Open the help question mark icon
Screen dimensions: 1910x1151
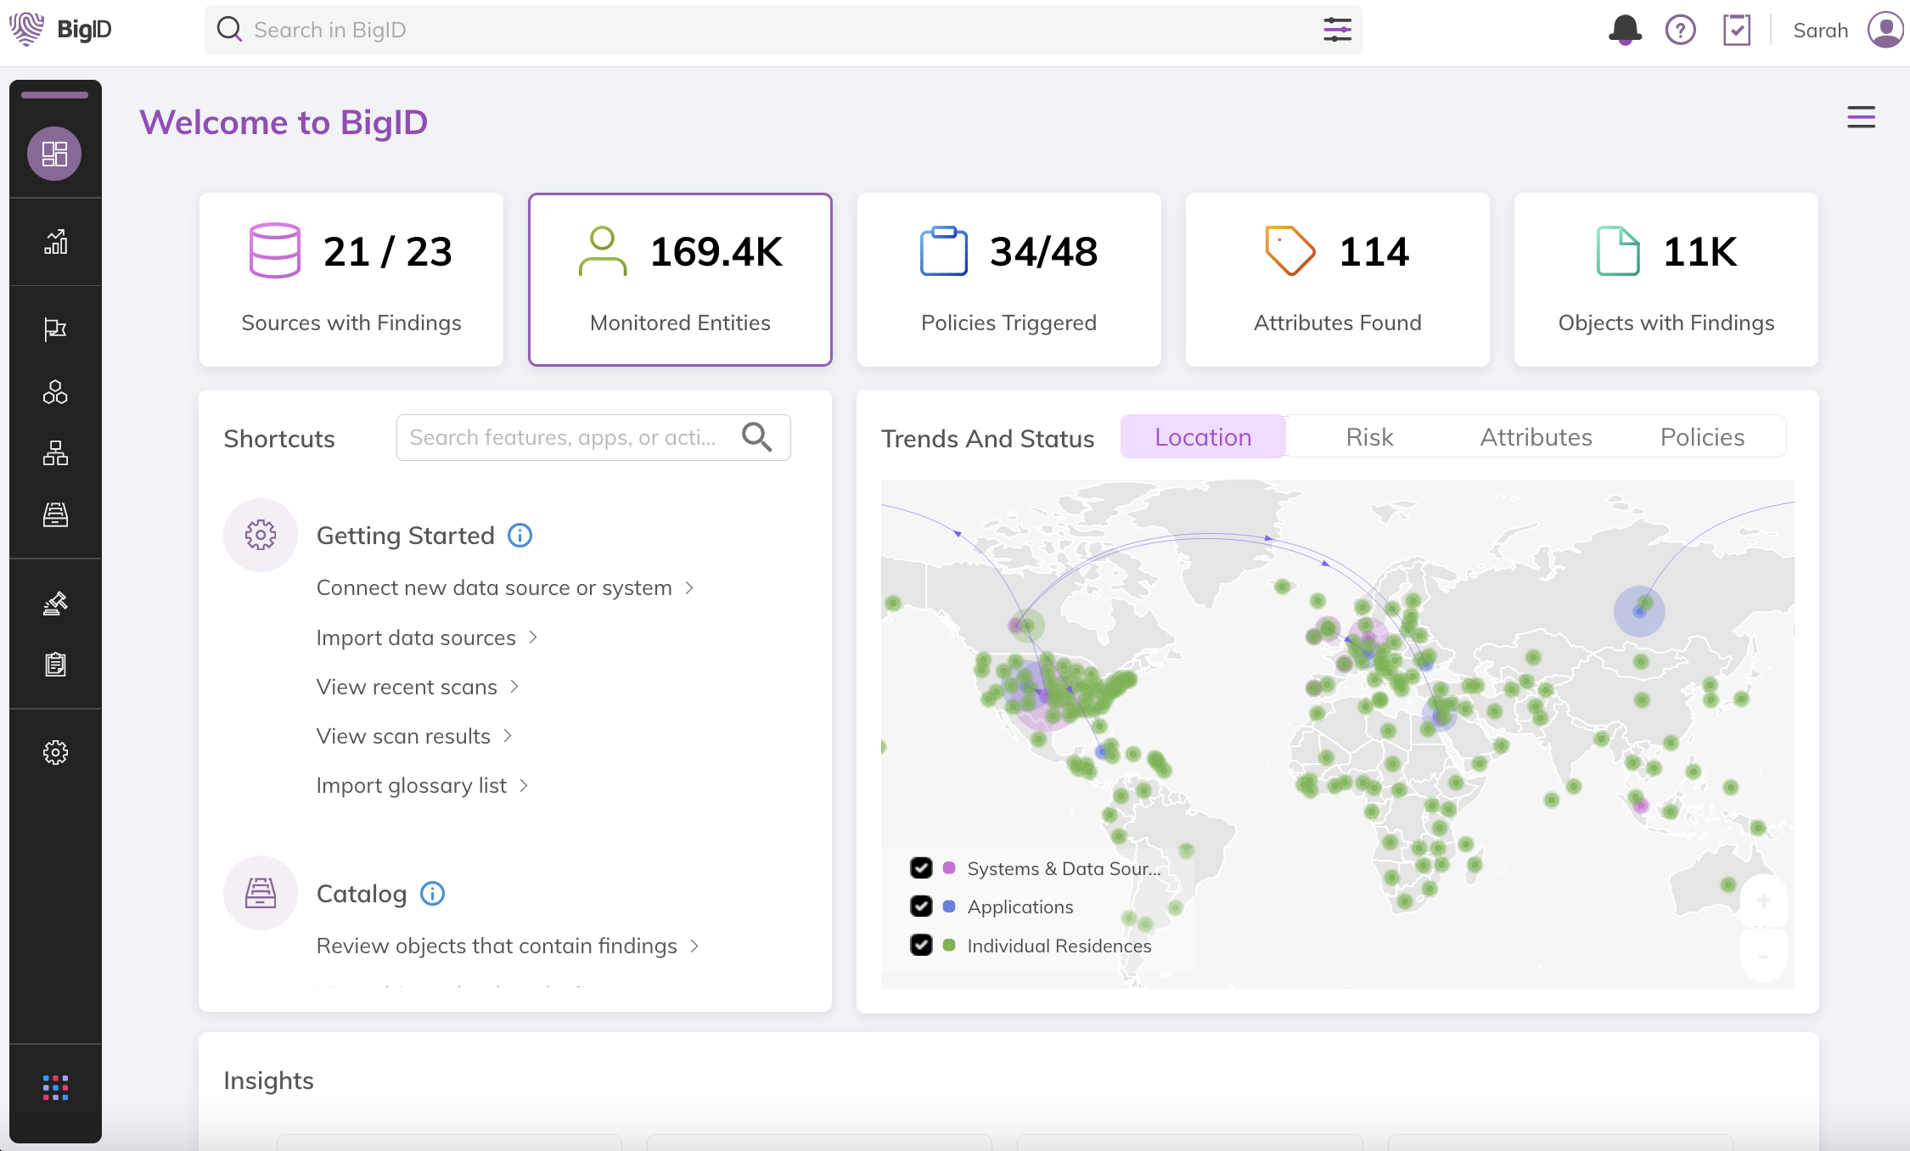(1680, 30)
